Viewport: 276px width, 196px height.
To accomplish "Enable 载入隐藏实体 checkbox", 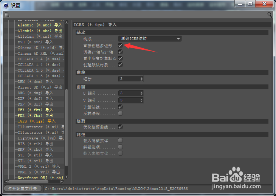I will [x=120, y=140].
